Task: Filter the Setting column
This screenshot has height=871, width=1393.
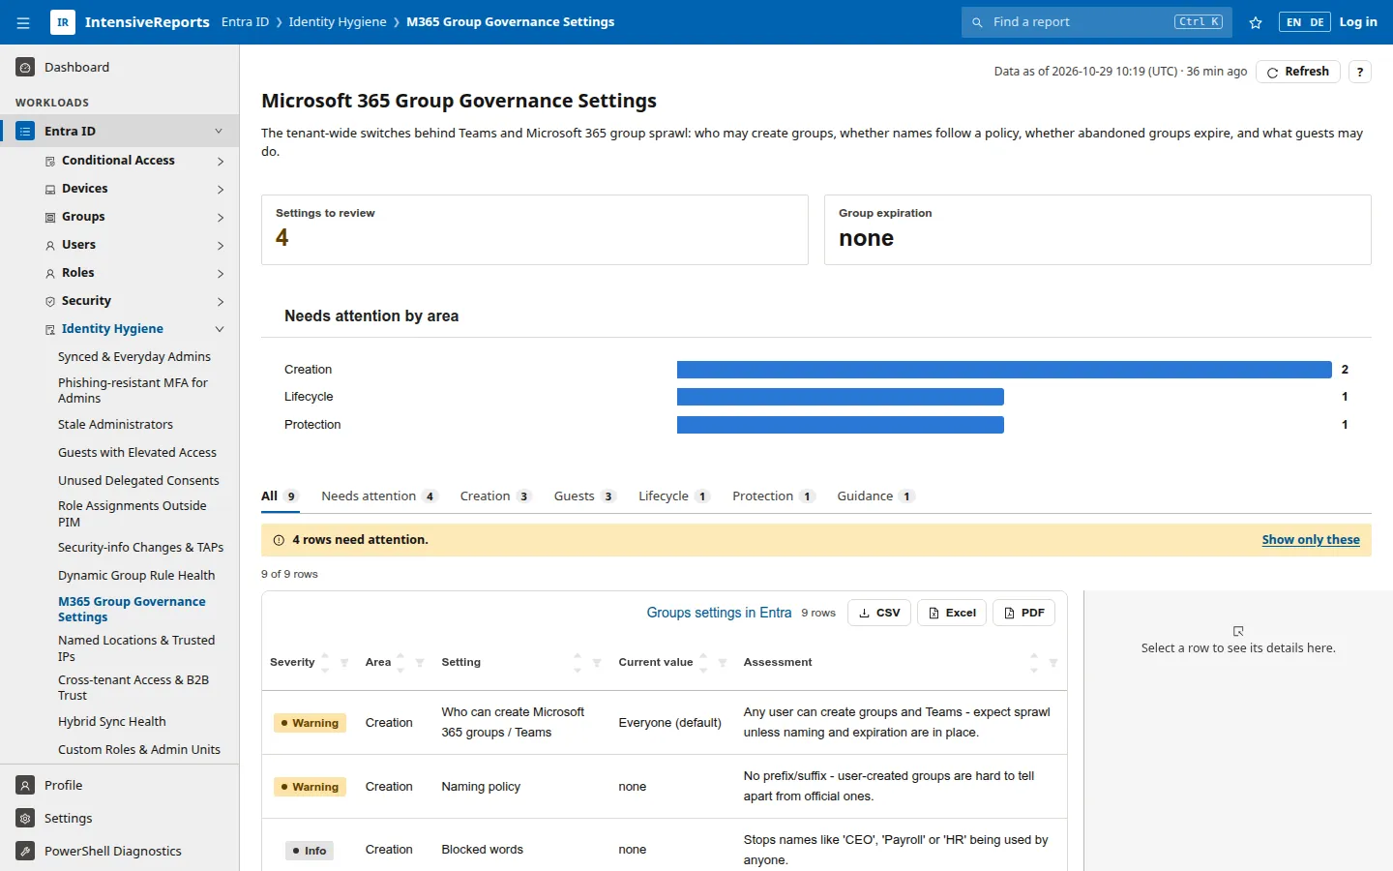Action: coord(597,663)
